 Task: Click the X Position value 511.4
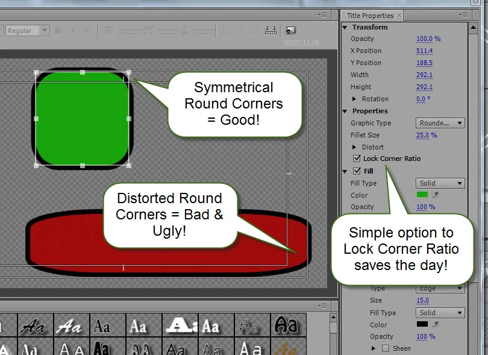click(x=424, y=51)
